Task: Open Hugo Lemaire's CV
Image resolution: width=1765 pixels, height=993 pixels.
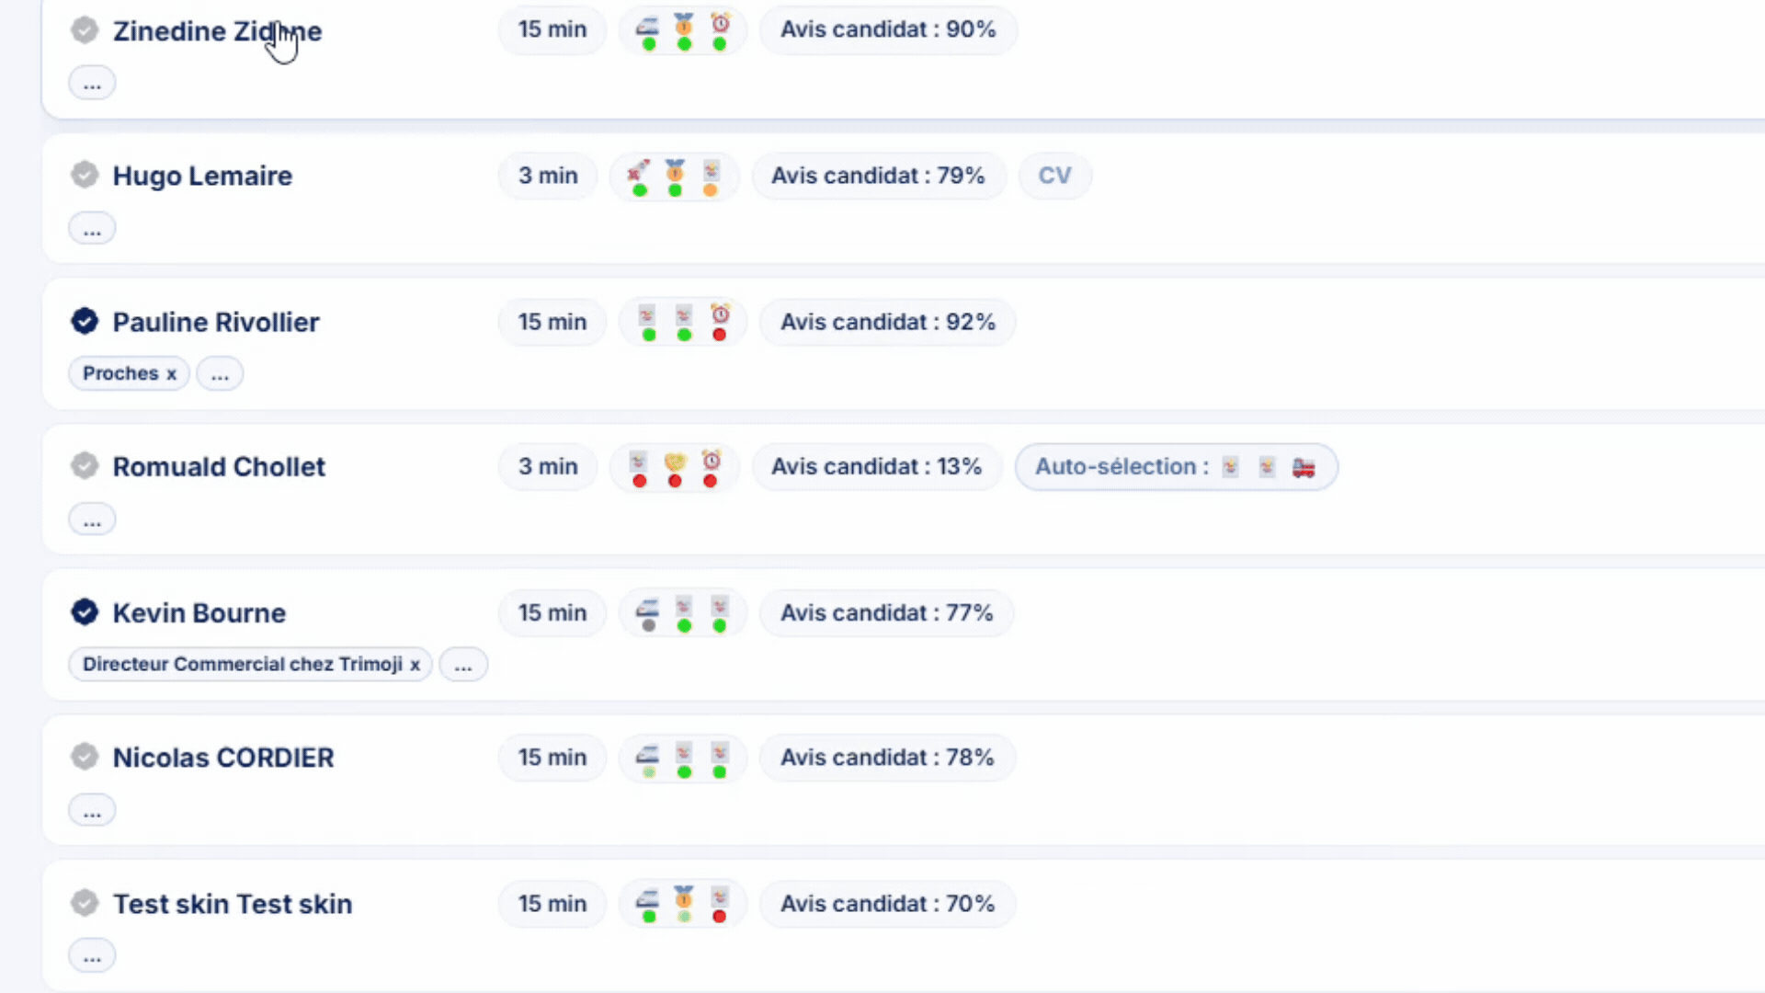Action: coord(1055,176)
